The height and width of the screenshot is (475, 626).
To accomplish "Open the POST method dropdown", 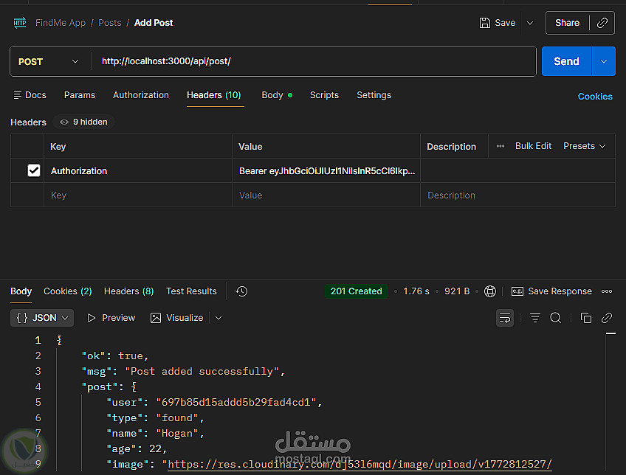I will [x=49, y=62].
